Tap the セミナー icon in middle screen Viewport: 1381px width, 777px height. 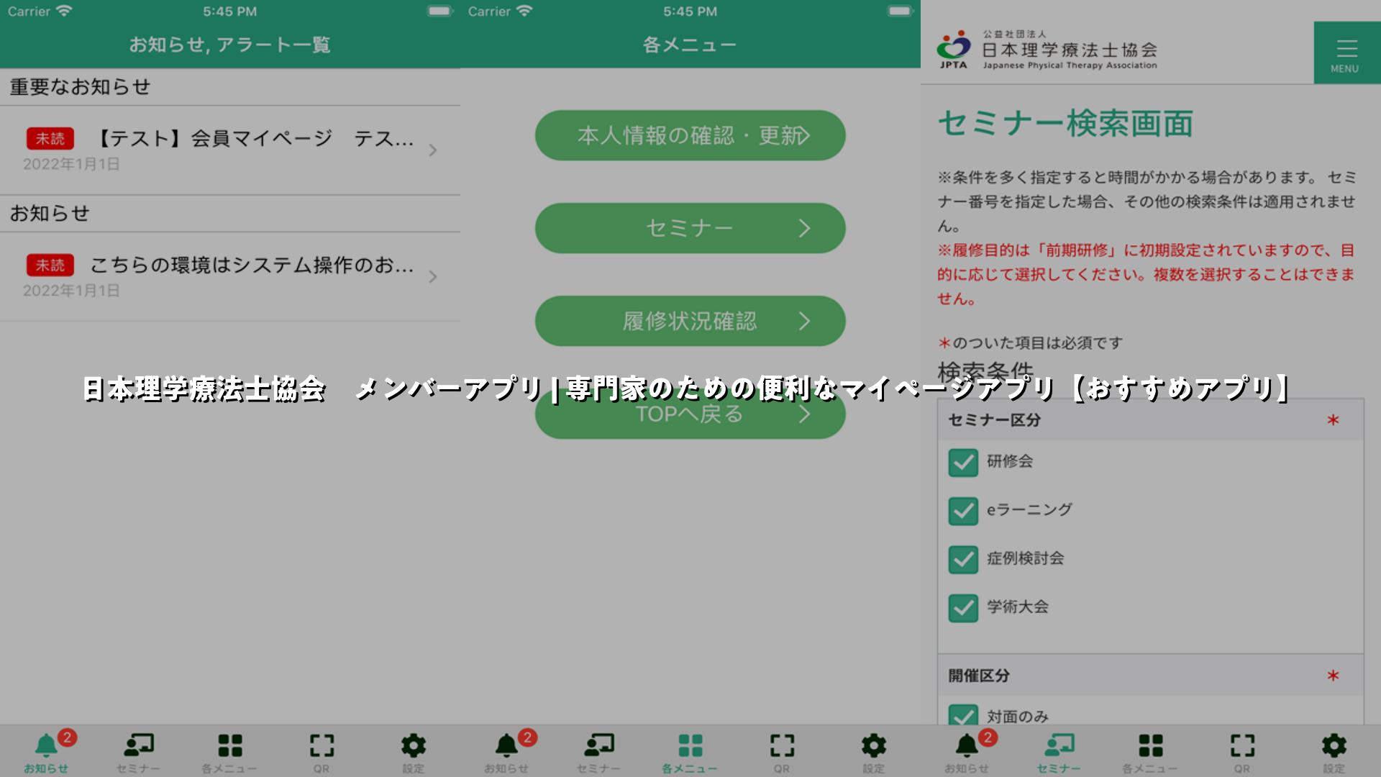click(x=598, y=745)
